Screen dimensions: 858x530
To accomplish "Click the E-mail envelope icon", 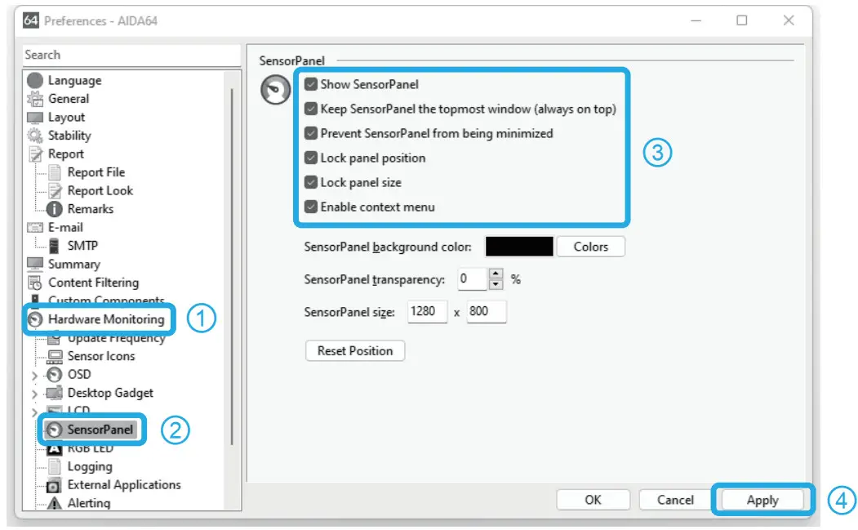I will click(35, 227).
